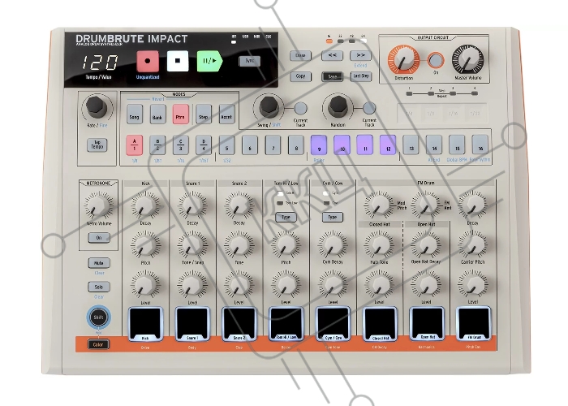Trigger the Closed Hat pad
Screen dimensions: 568x406
pos(380,324)
